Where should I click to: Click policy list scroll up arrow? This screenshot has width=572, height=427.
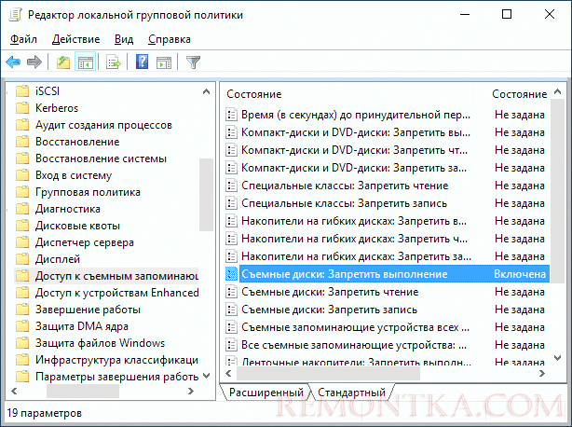pos(557,92)
